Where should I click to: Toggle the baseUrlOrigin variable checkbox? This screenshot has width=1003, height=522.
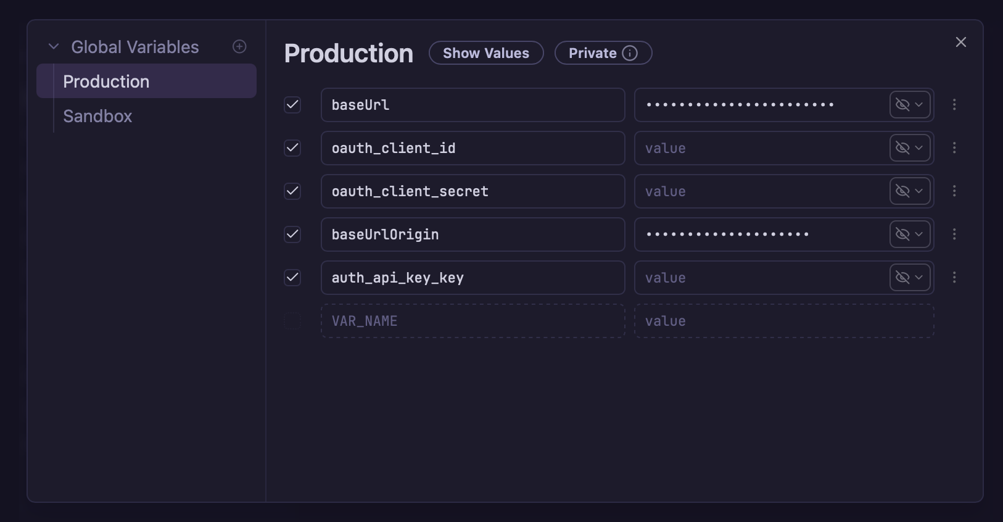click(x=292, y=234)
